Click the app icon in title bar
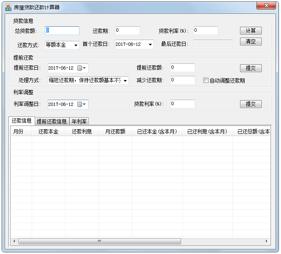Screen dimensions: 281x254 (x=8, y=7)
